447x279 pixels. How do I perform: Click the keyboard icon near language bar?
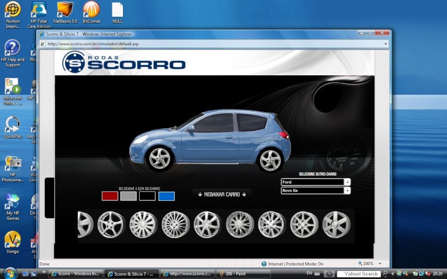[x=317, y=274]
